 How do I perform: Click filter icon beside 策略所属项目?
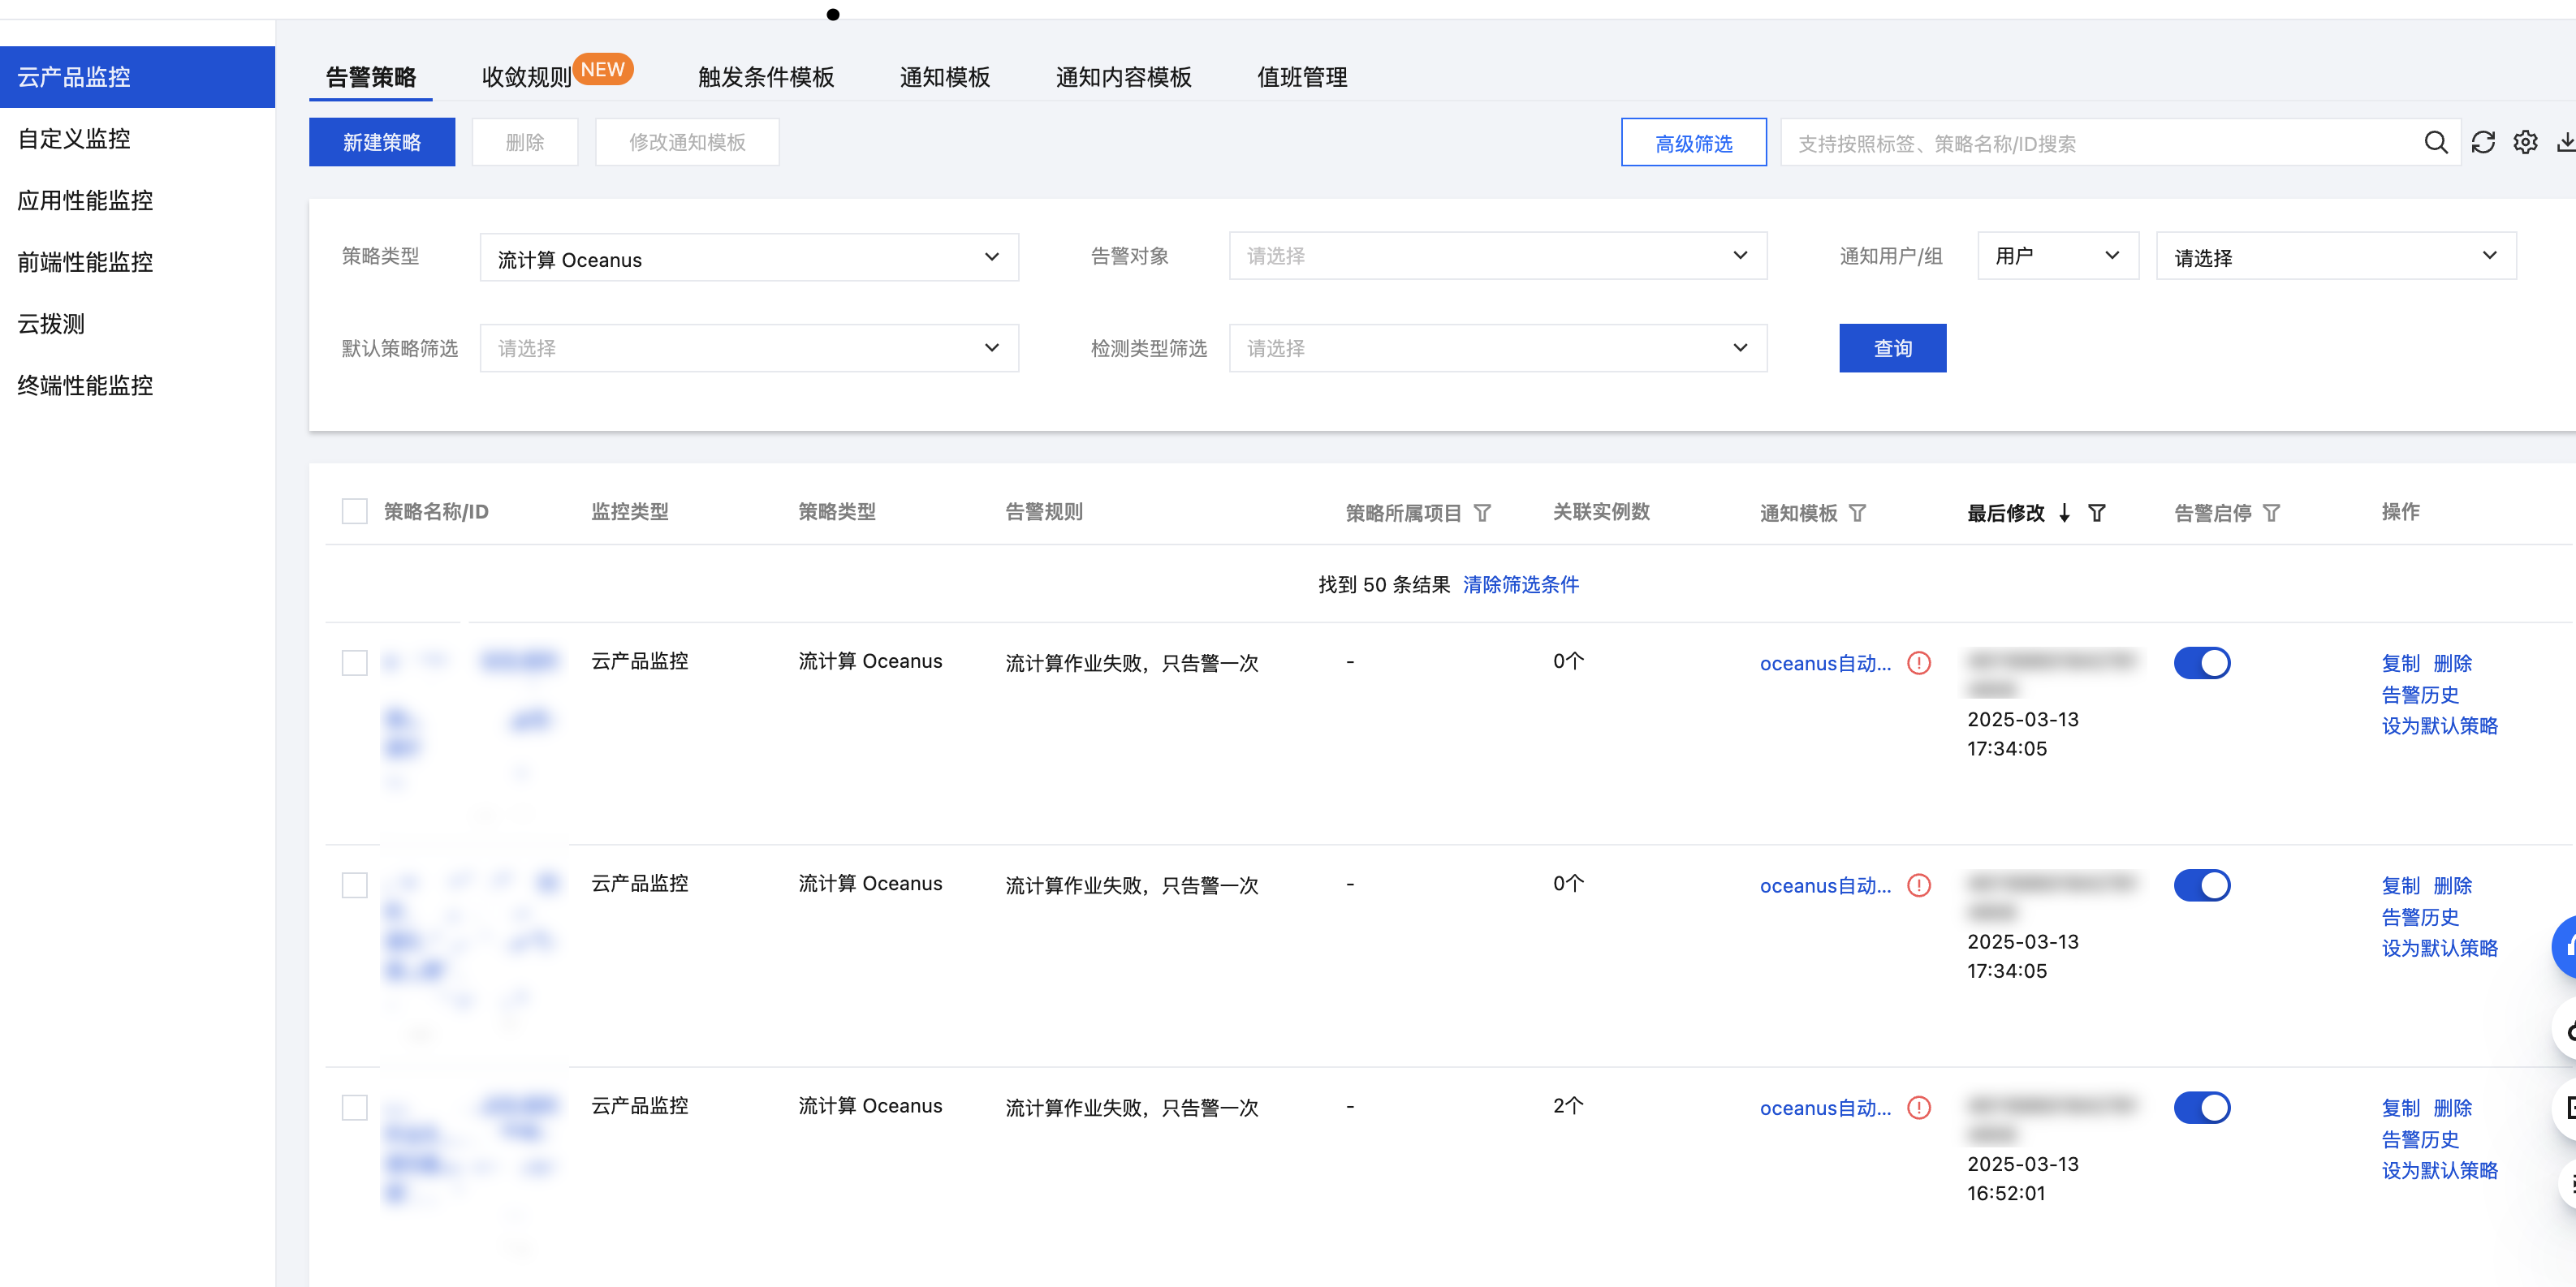1483,513
